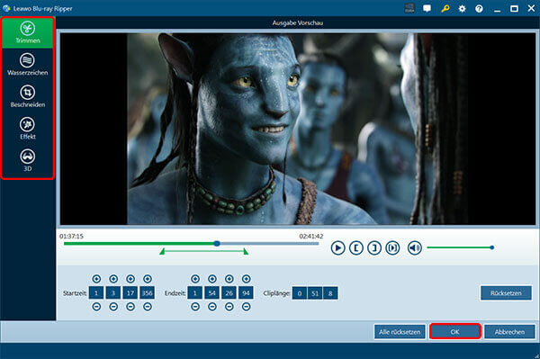Click Startzeit hours field showing 1
Image resolution: width=540 pixels, height=359 pixels.
click(96, 293)
